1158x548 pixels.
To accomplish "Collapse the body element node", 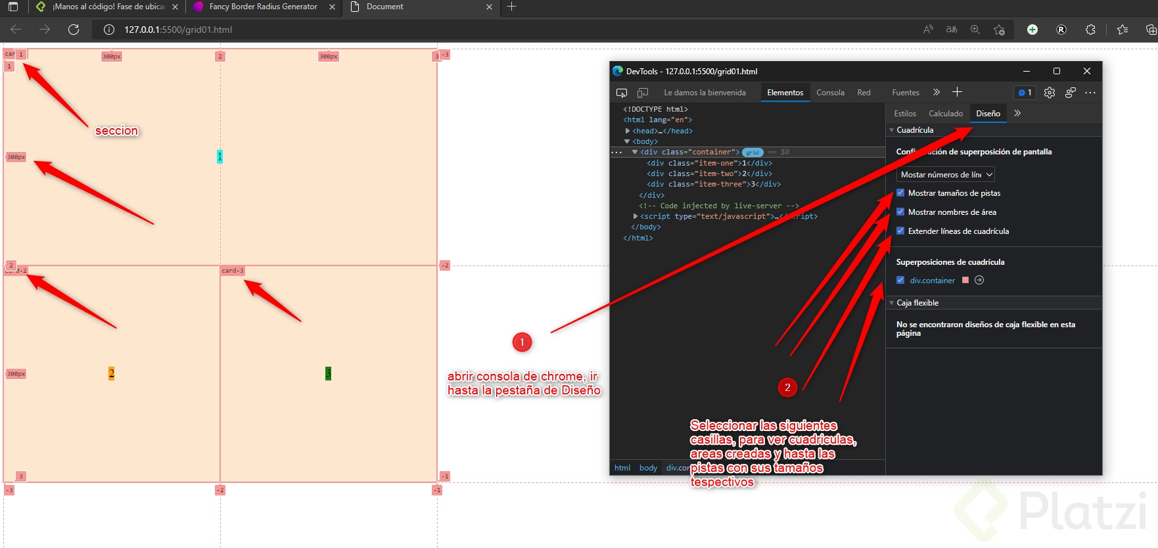I will [627, 141].
